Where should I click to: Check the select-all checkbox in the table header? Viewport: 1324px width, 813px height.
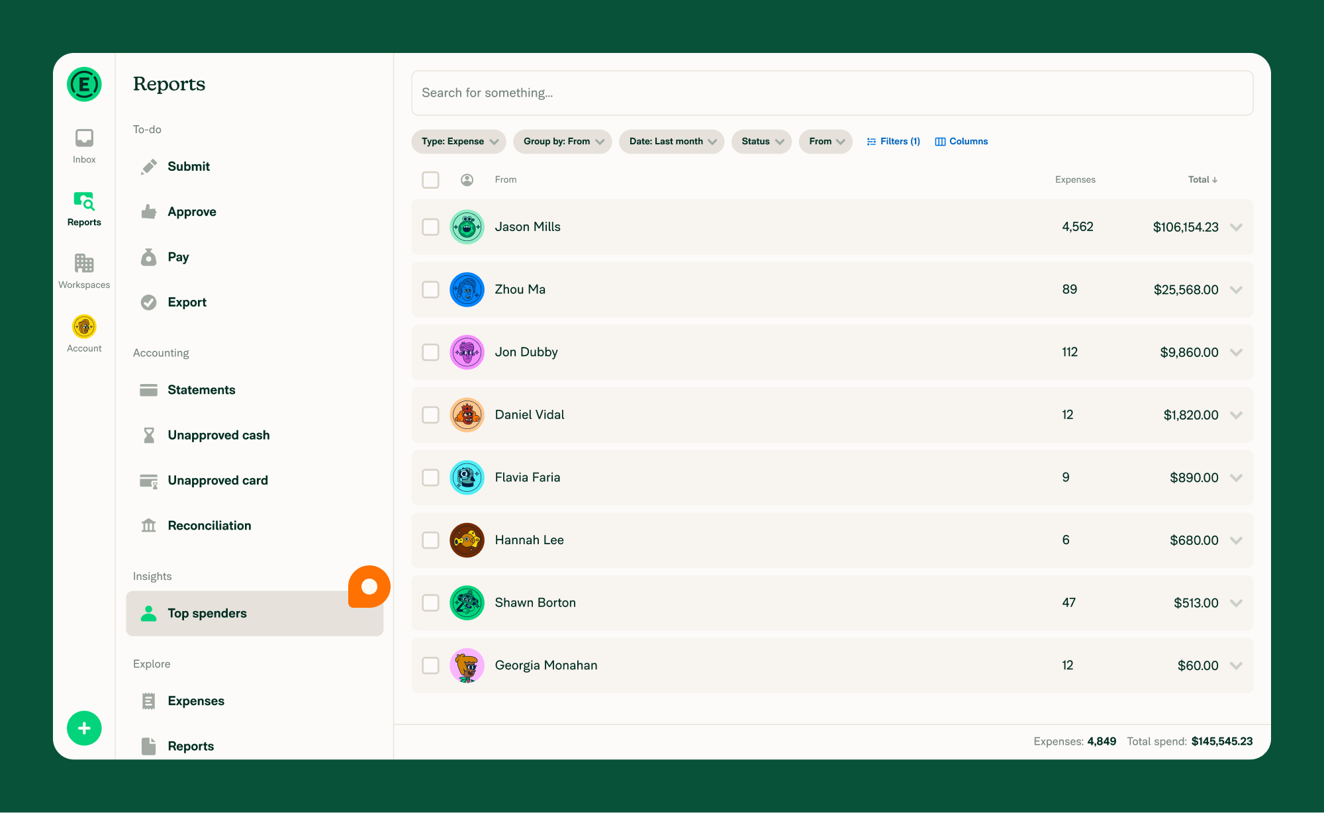click(430, 179)
